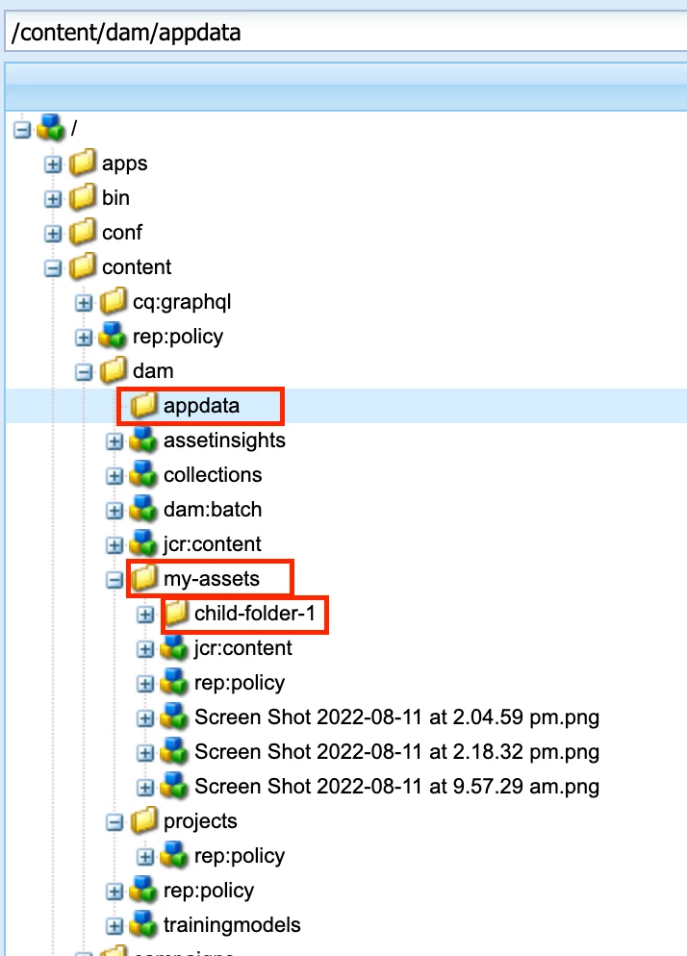Expand the cq:graphql node
This screenshot has width=687, height=956.
pyautogui.click(x=84, y=302)
